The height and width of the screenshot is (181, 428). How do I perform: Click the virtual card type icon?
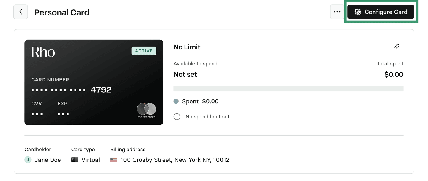(x=75, y=160)
